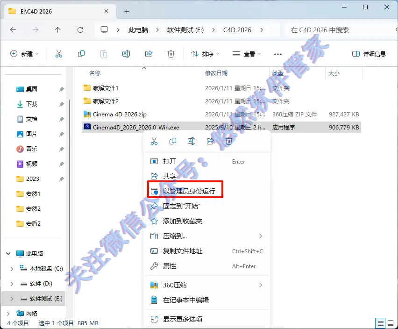Open the 360压缩 submenu
The height and width of the screenshot is (329, 398).
tap(207, 285)
